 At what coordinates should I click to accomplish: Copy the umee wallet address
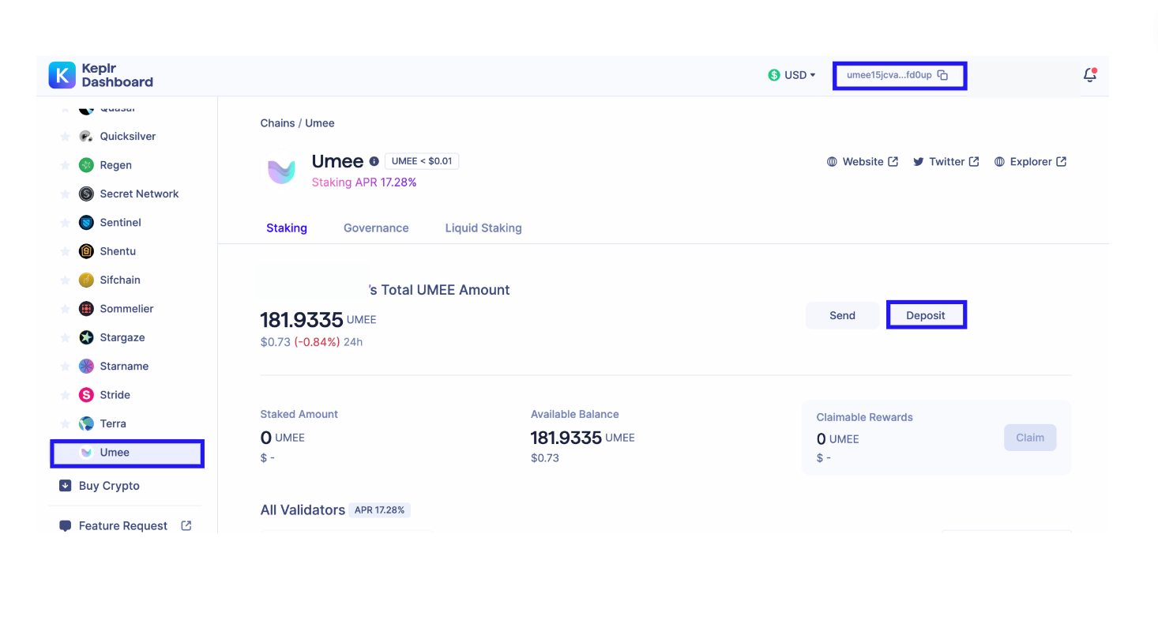pyautogui.click(x=942, y=75)
